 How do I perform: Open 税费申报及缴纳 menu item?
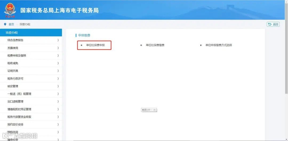pos(31,56)
